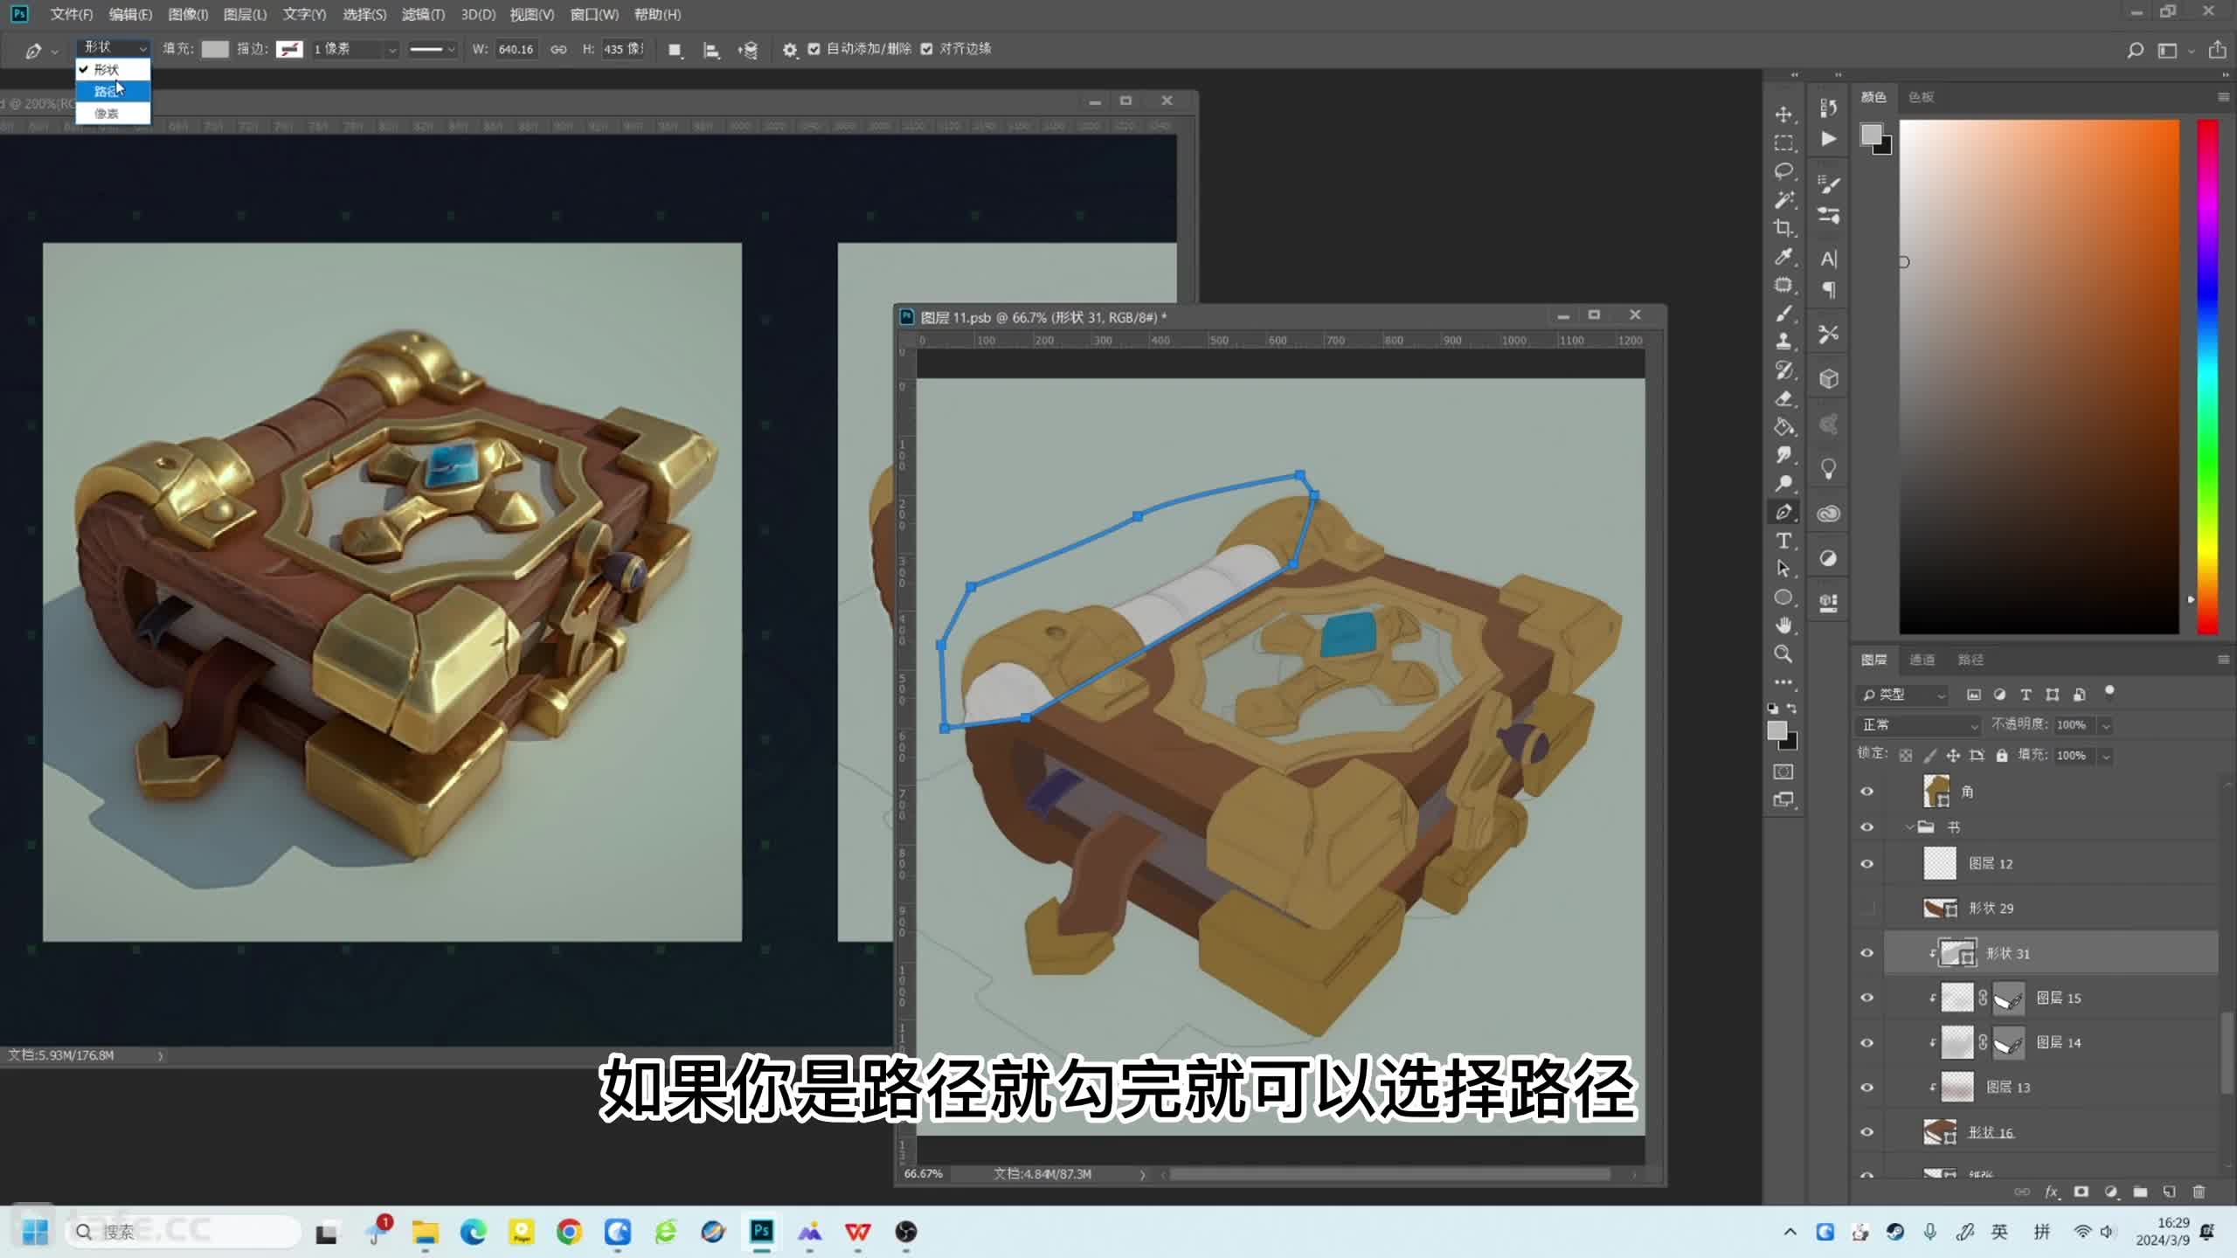2237x1258 pixels.
Task: Collapse the 书 layer group
Action: click(x=1910, y=827)
